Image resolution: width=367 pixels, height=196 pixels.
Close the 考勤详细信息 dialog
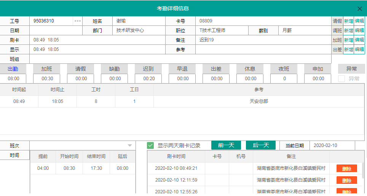[359, 9]
